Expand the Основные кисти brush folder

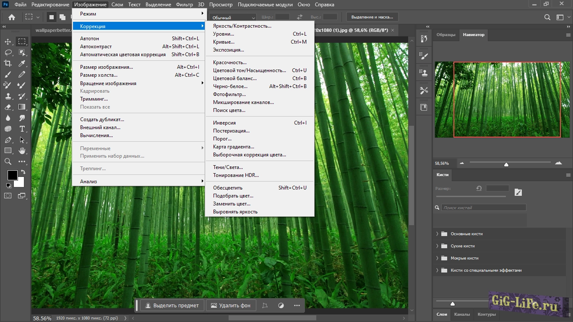pos(437,234)
